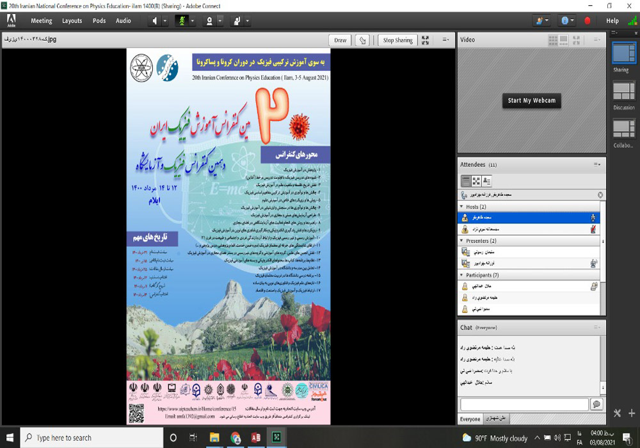Toggle the webcam icon in the toolbar

(209, 20)
